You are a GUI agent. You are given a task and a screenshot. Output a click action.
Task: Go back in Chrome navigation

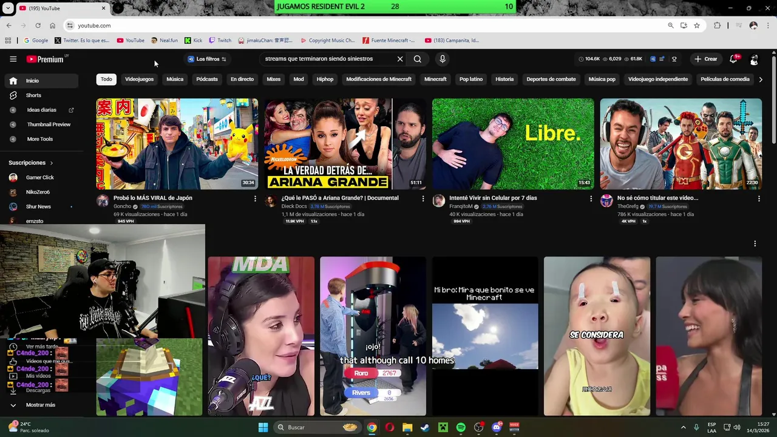pyautogui.click(x=8, y=25)
